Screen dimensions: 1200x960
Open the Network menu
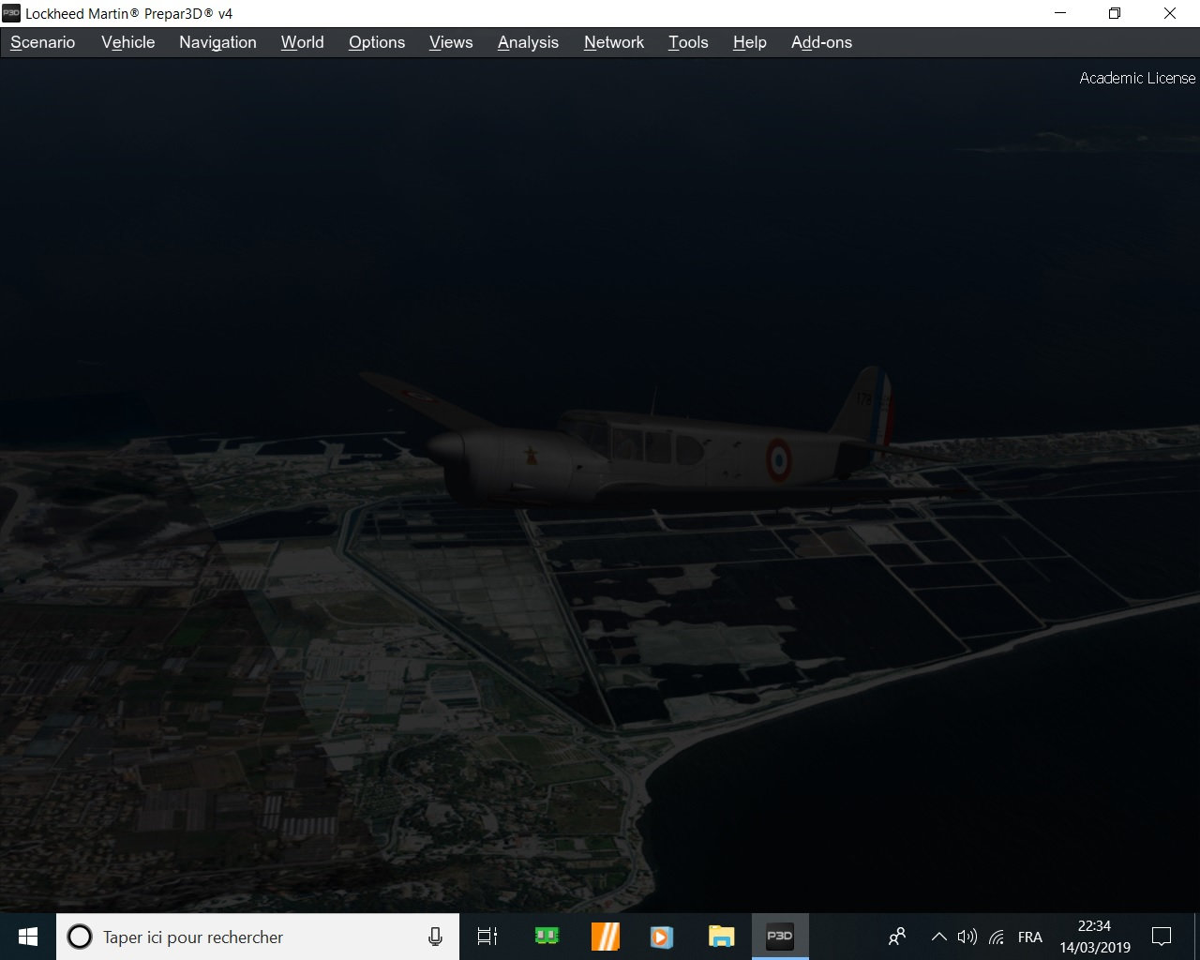click(x=614, y=42)
